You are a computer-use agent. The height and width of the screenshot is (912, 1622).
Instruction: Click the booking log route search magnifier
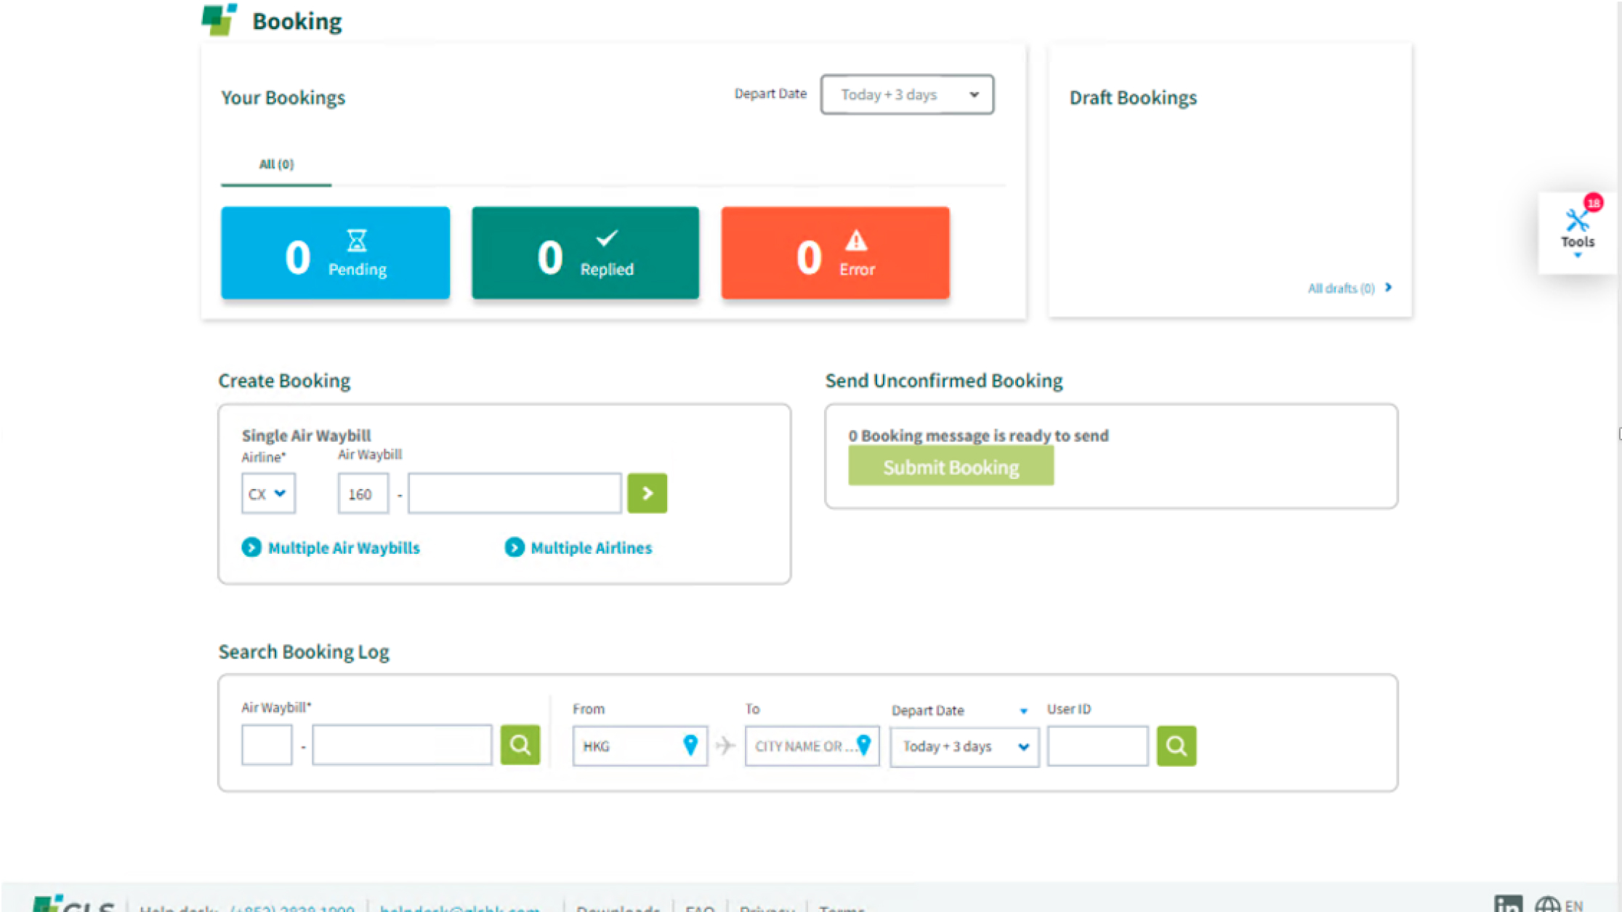1176,746
